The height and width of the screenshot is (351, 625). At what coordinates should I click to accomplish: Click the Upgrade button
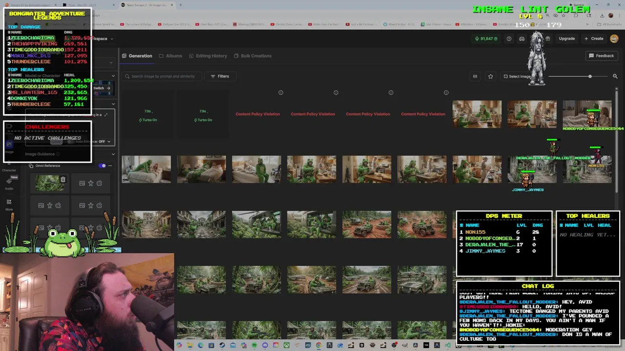[567, 39]
